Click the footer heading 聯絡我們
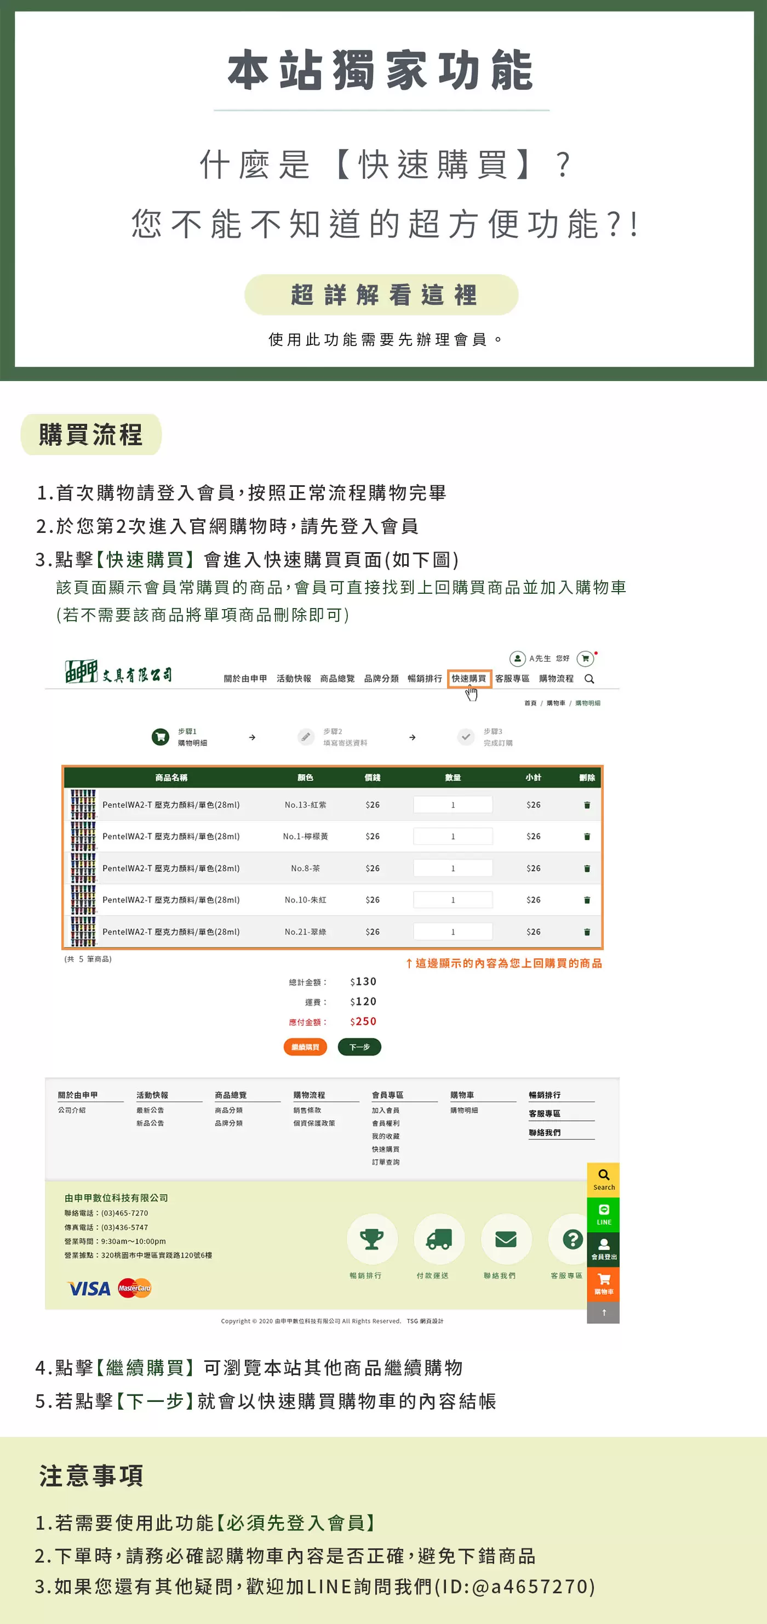 coord(545,1133)
